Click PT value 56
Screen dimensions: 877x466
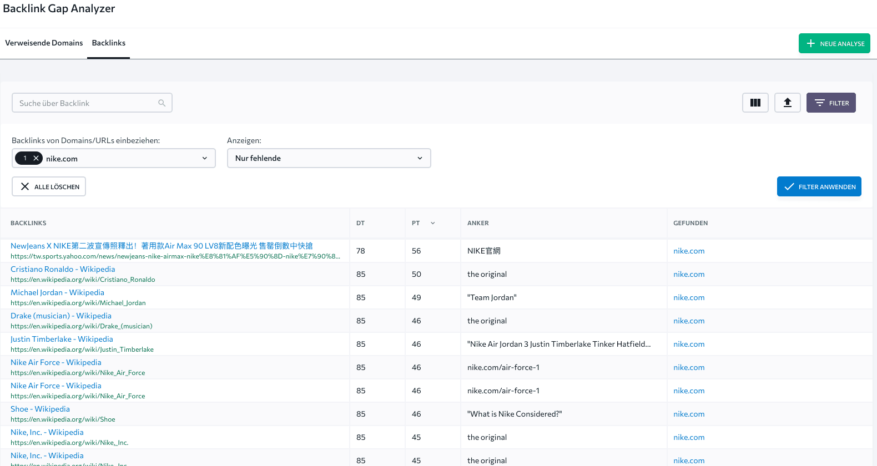[x=416, y=251]
